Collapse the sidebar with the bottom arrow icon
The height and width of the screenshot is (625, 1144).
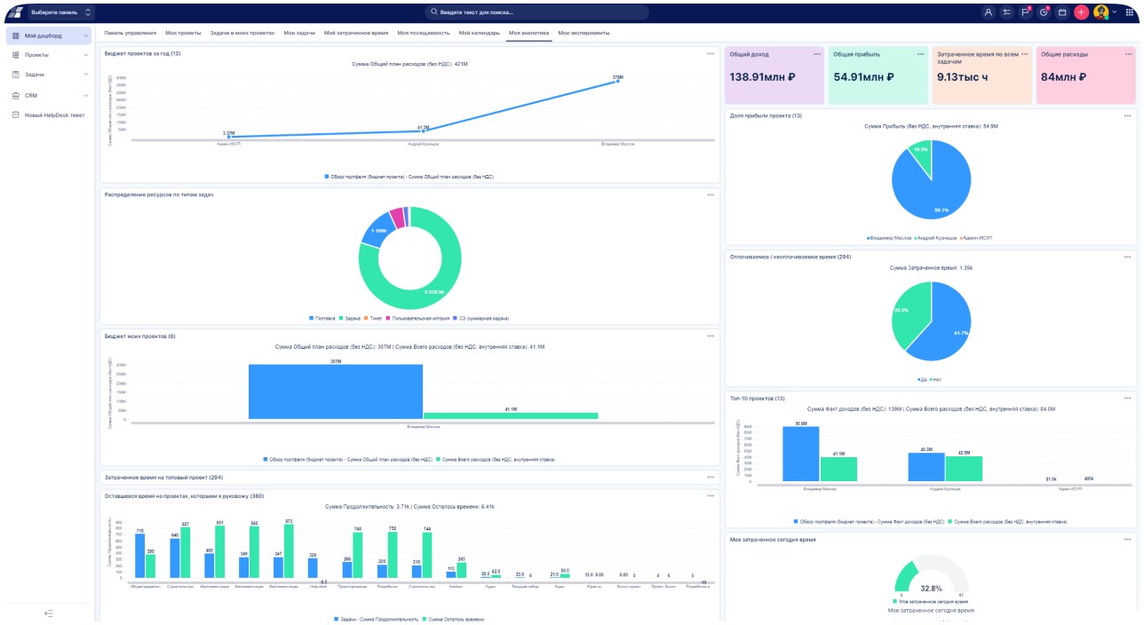pyautogui.click(x=49, y=613)
